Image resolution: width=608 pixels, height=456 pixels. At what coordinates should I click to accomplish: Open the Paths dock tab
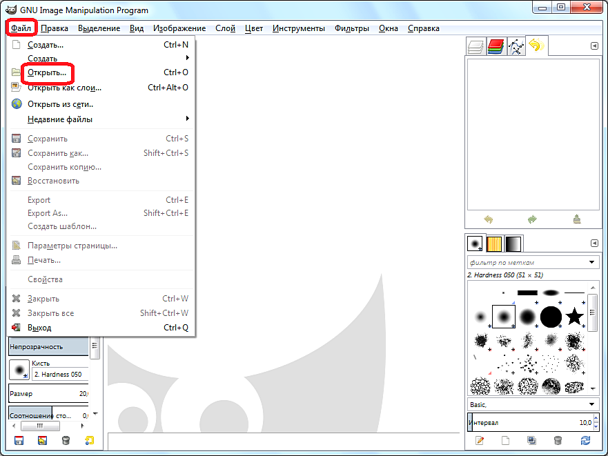pyautogui.click(x=516, y=47)
